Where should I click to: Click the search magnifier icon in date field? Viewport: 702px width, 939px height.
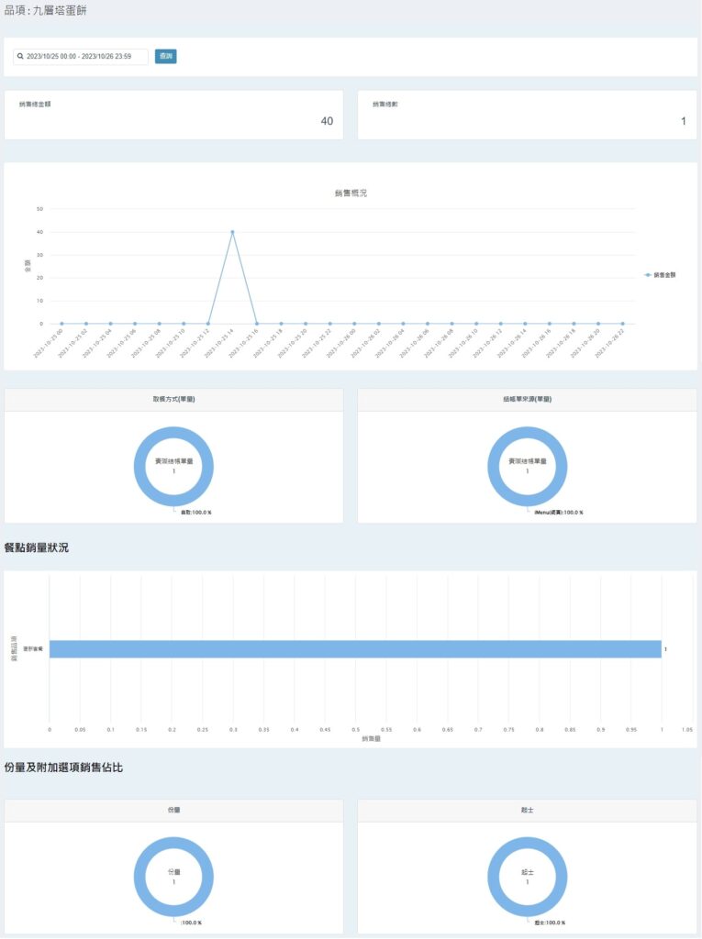coord(20,57)
